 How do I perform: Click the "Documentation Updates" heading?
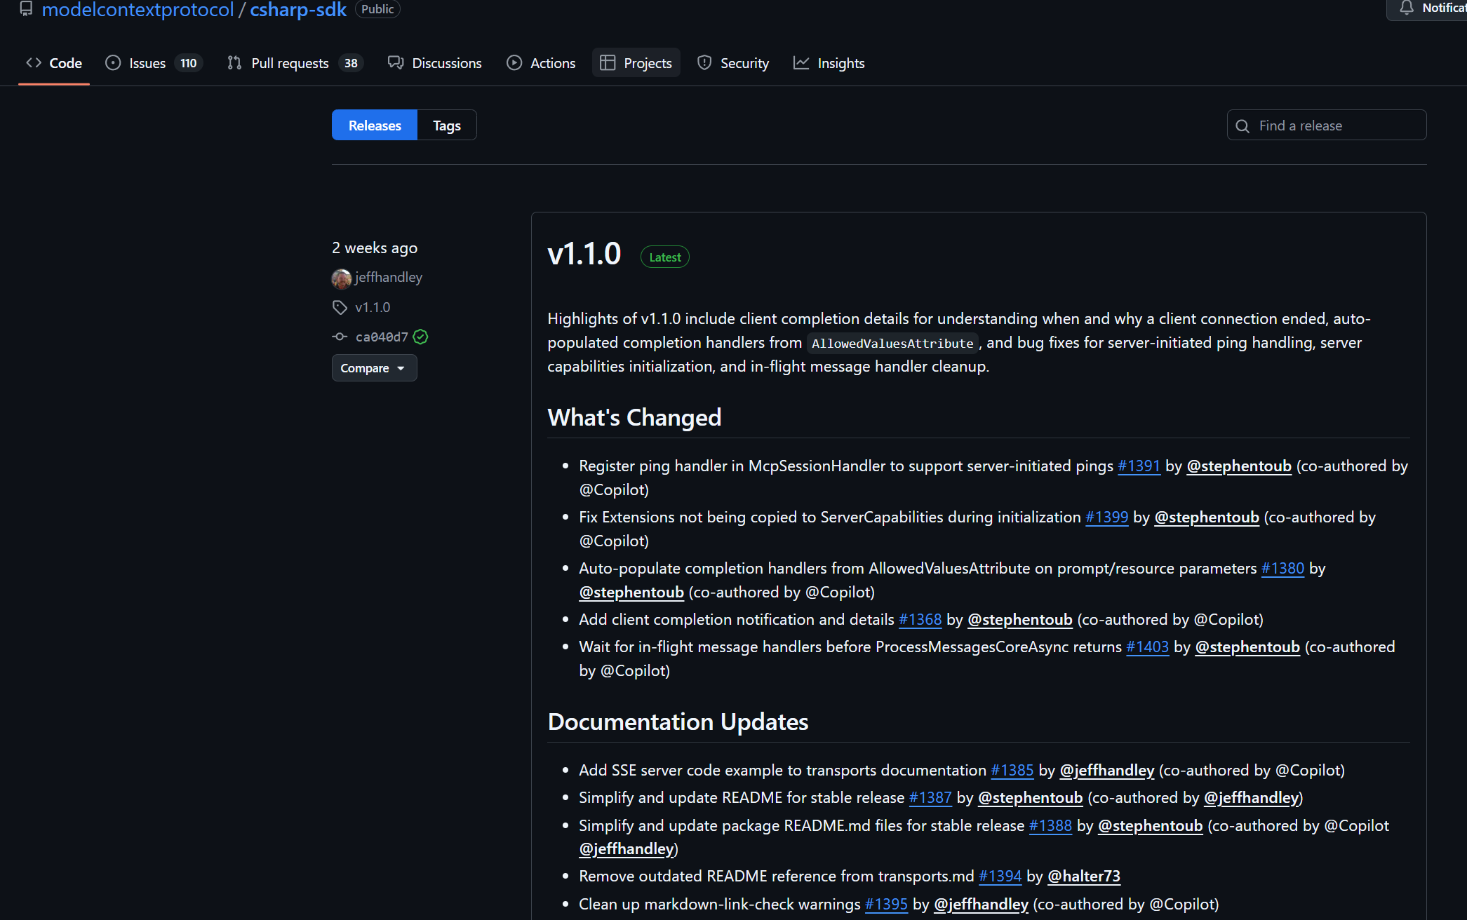678,722
